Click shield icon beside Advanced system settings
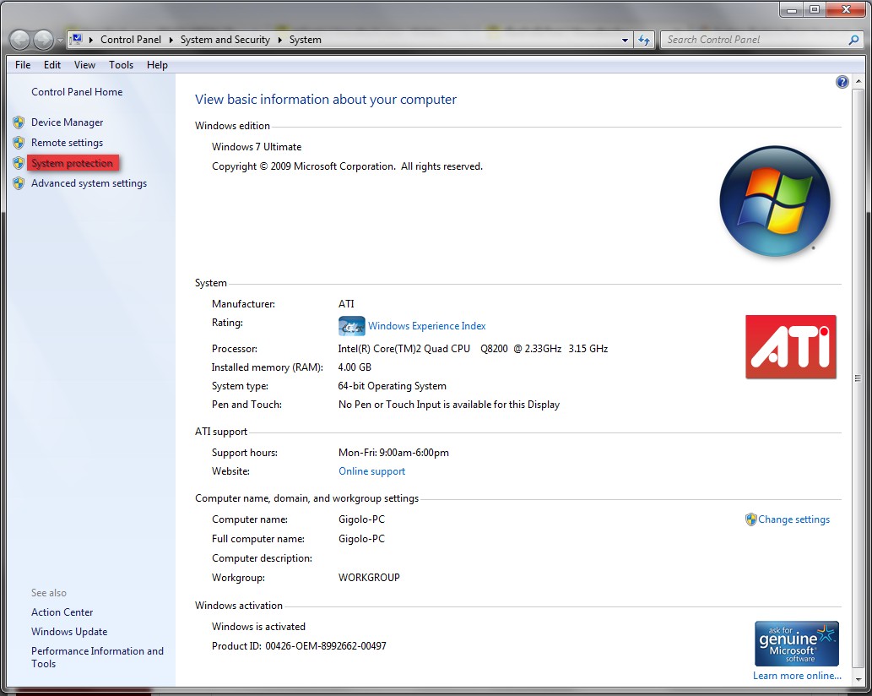This screenshot has width=872, height=696. (19, 183)
